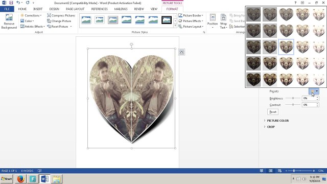
Task: Click the Contrast spinner arrows
Action: [317, 105]
